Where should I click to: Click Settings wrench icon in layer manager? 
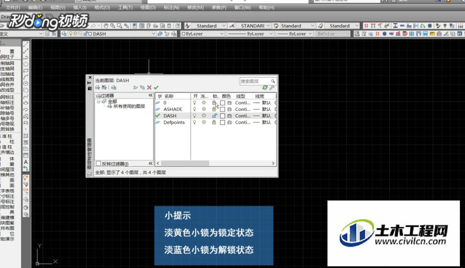click(272, 88)
